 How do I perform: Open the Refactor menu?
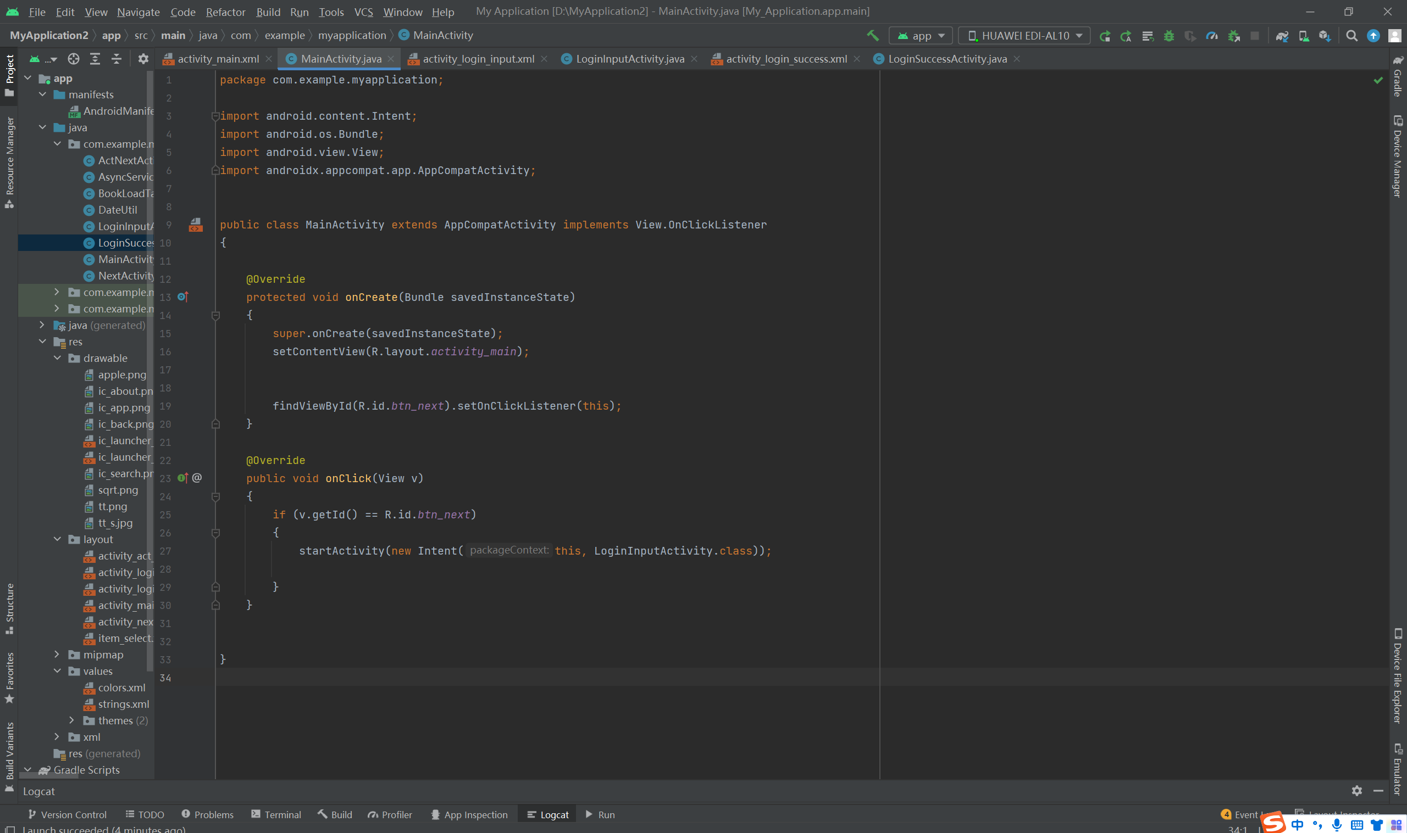click(225, 12)
